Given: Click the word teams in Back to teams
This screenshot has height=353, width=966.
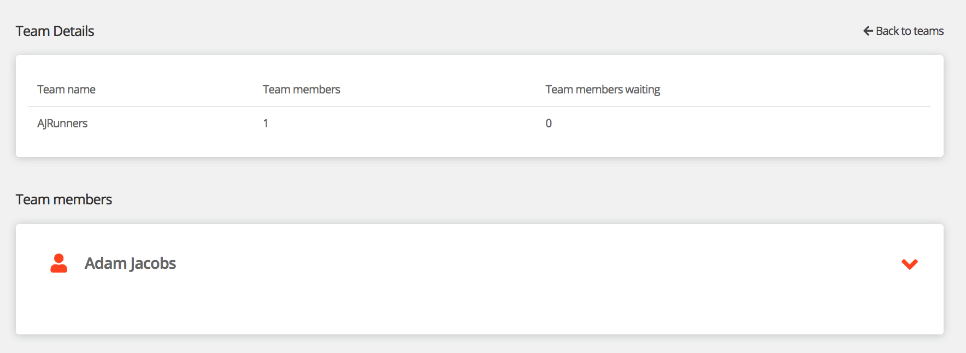Looking at the screenshot, I should click(928, 31).
